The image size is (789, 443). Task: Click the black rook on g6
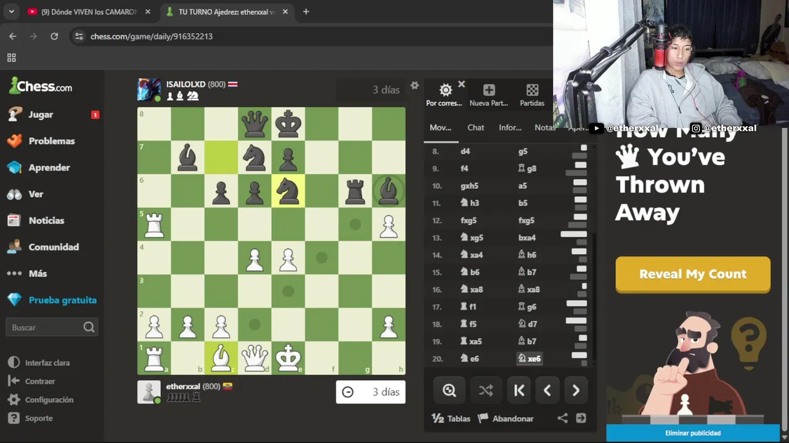355,191
